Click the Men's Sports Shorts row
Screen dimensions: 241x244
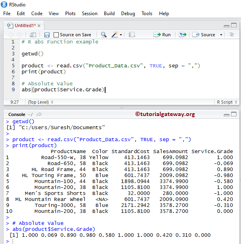120,193
